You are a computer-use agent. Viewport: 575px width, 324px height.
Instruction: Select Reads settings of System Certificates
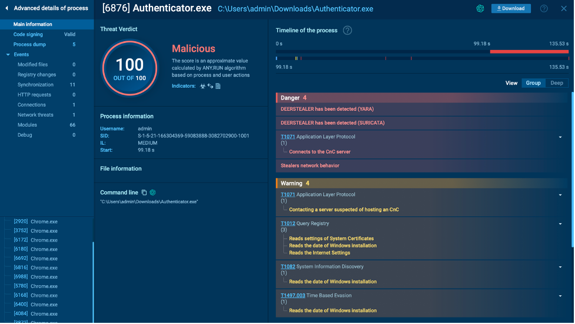coord(331,239)
